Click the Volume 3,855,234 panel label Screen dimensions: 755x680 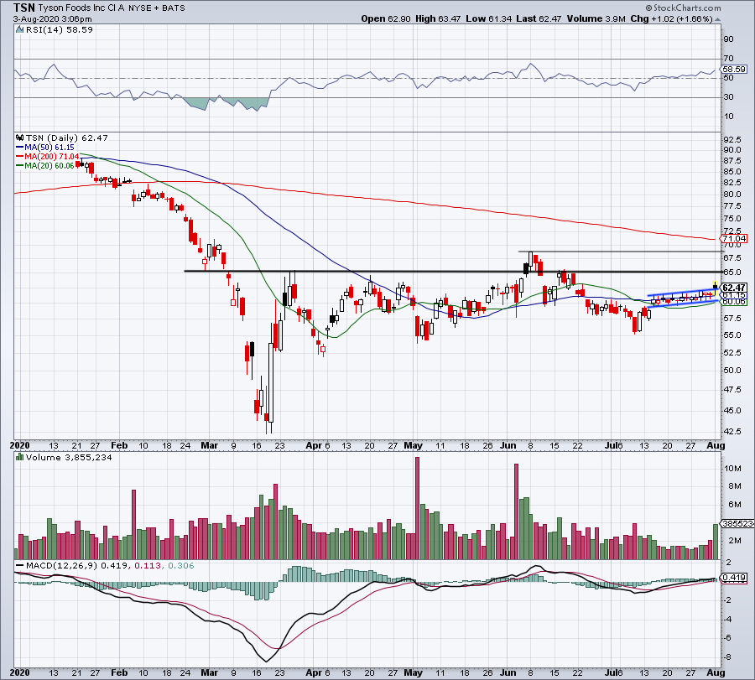(x=69, y=457)
